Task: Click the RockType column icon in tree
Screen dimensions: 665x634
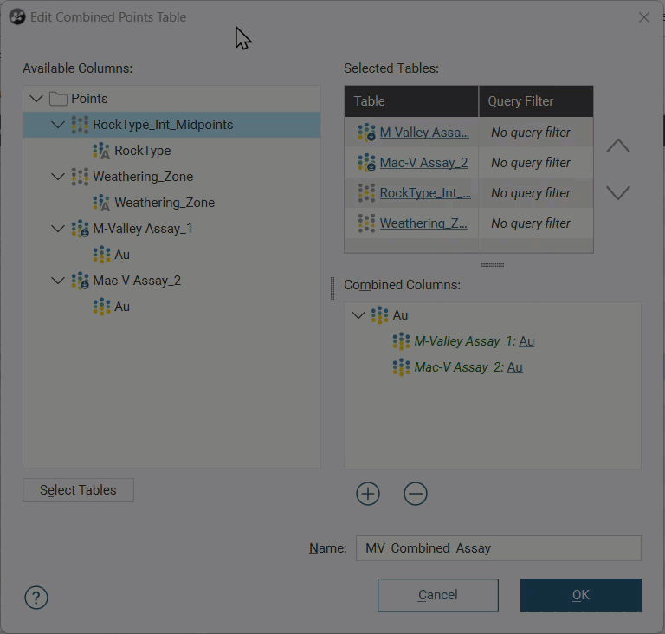Action: (101, 151)
